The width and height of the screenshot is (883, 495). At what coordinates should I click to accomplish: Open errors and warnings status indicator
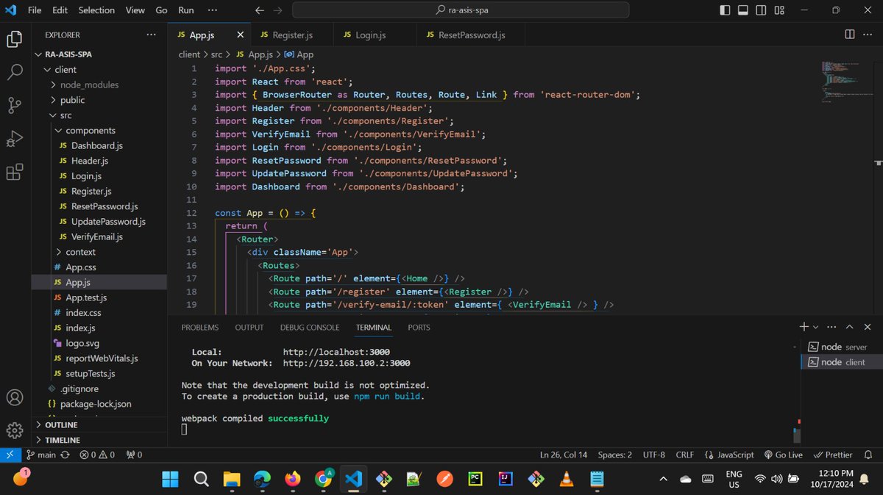point(97,455)
